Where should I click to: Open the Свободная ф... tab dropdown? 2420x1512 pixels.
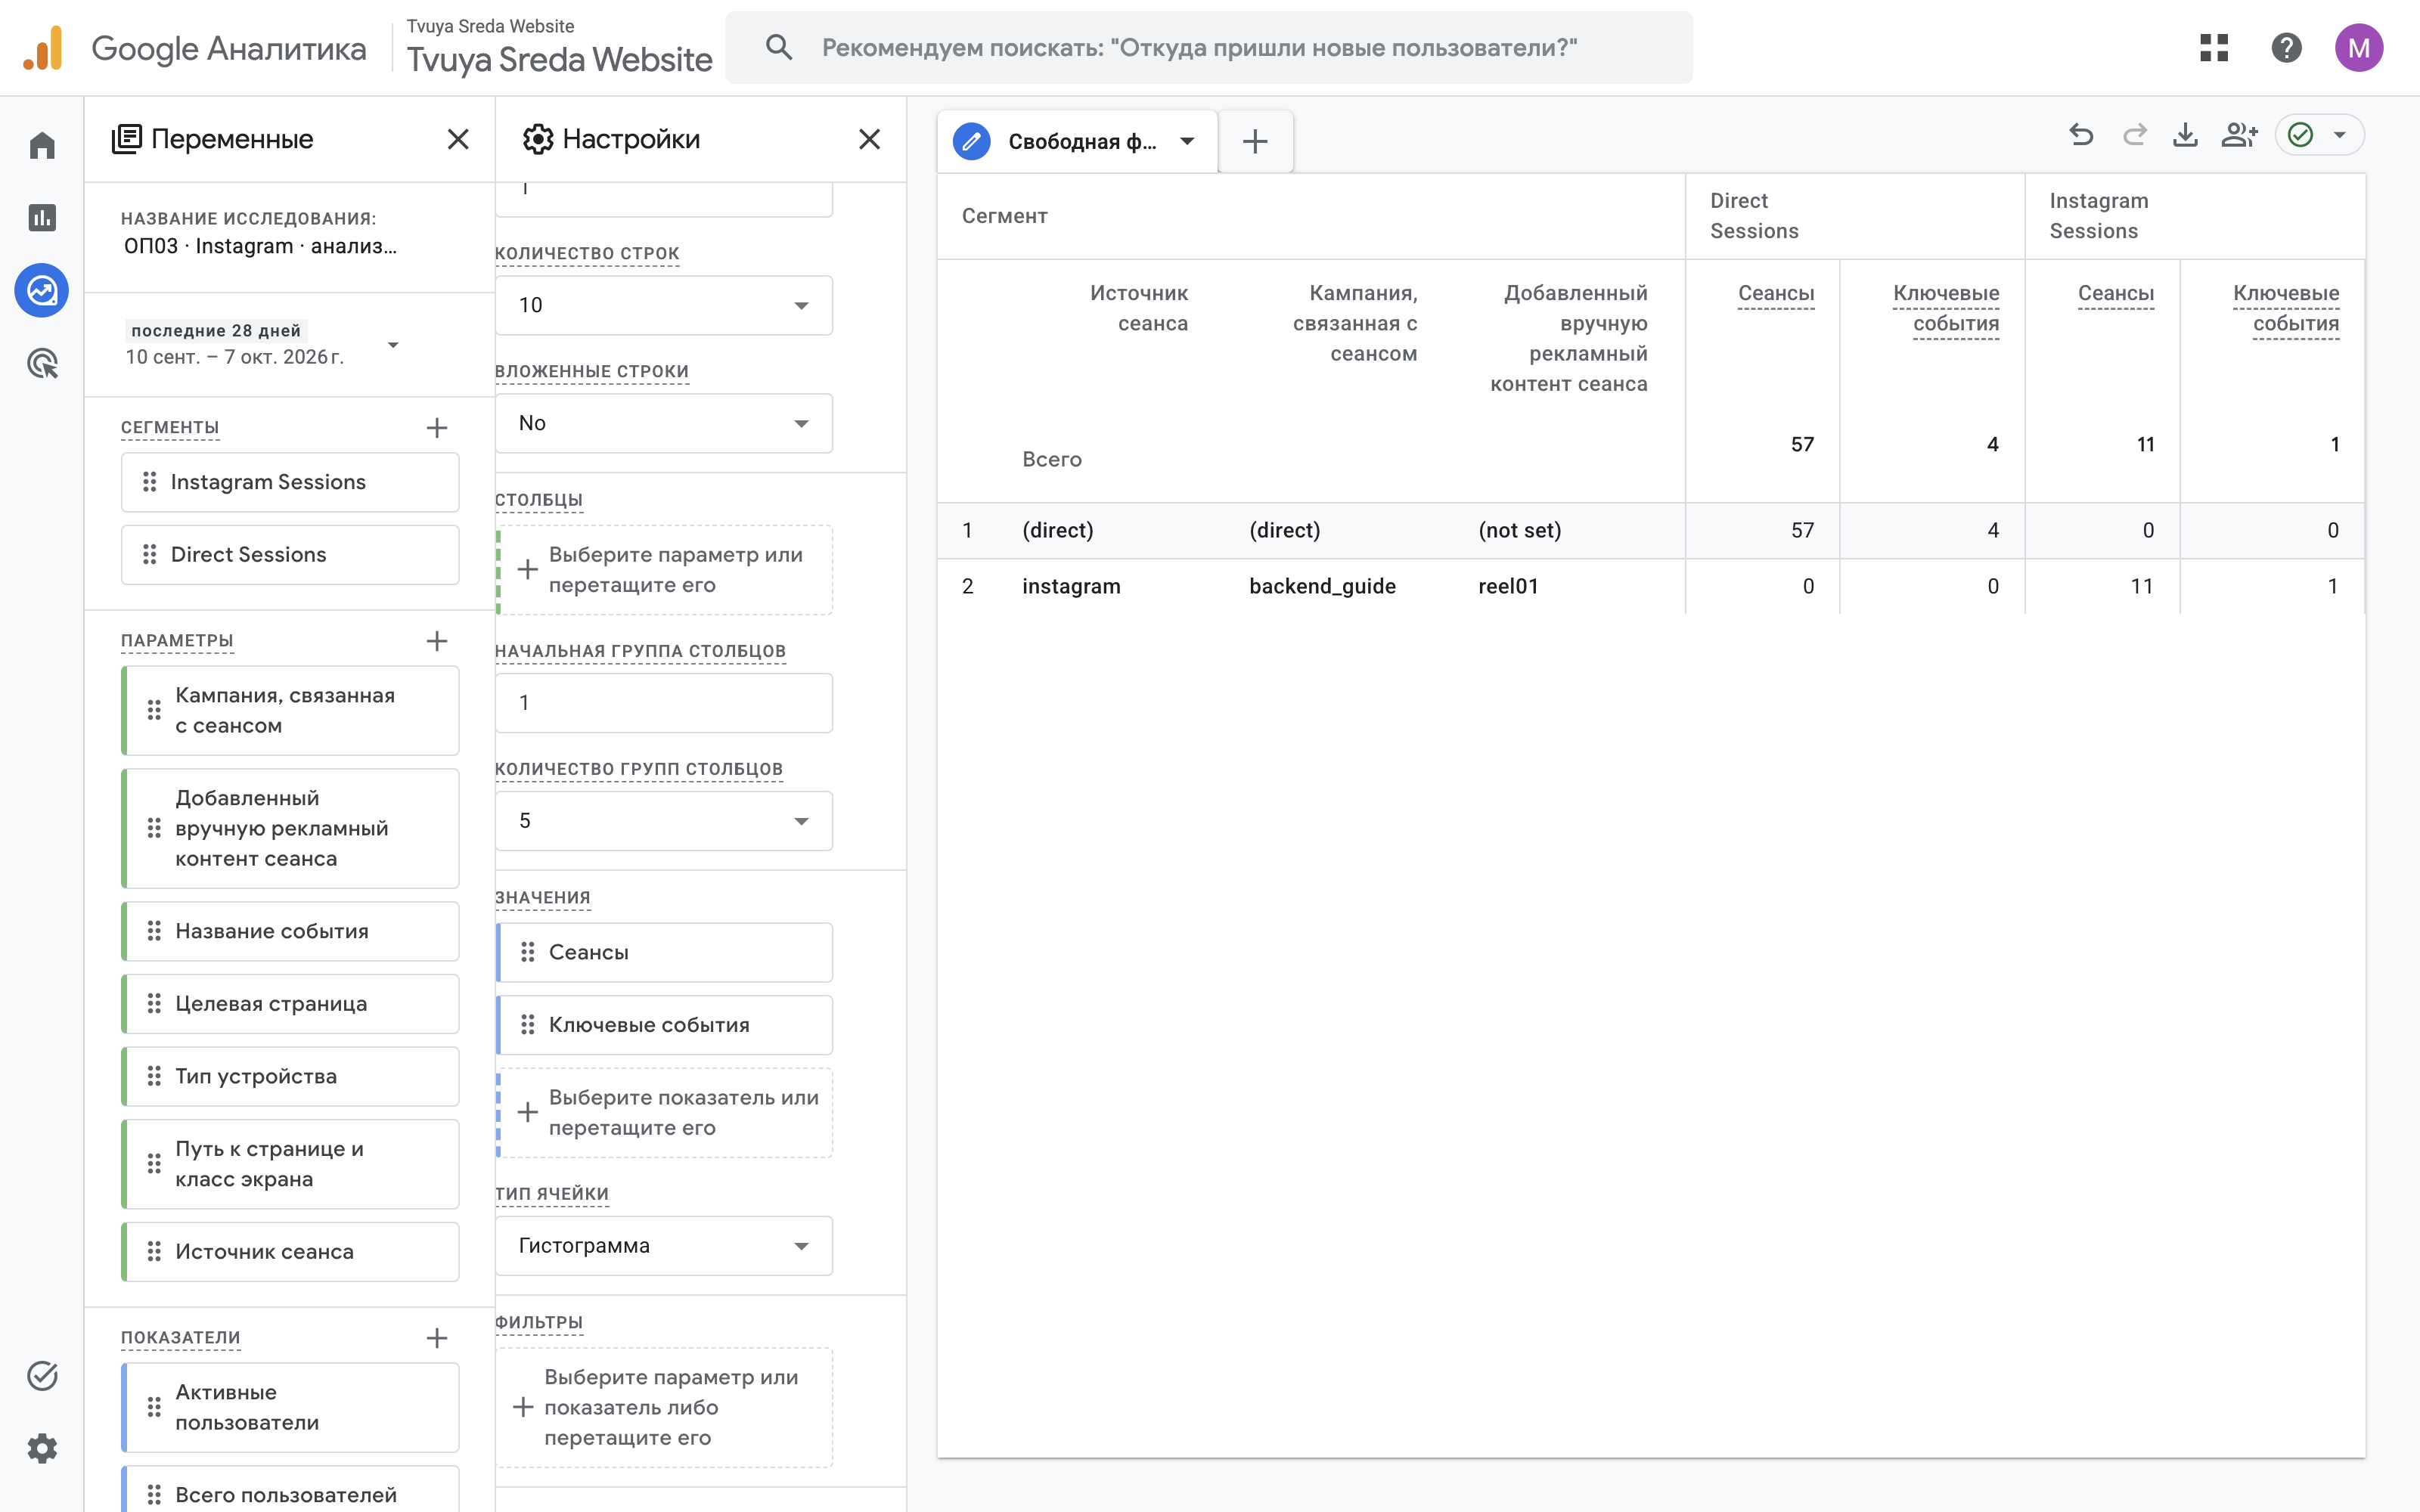(1187, 141)
